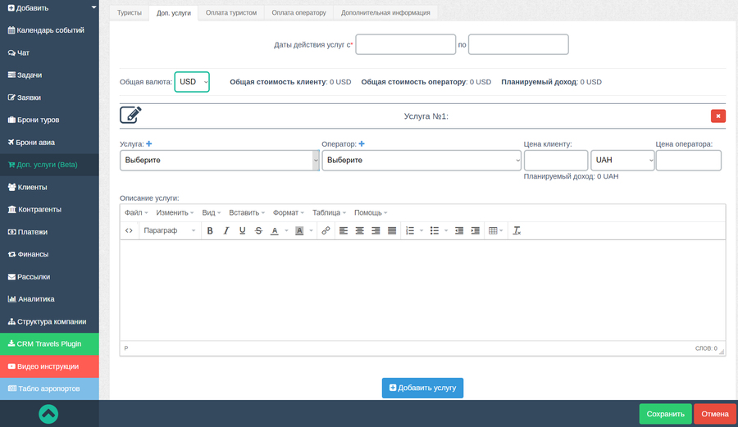Switch to the Оплата туристом tab

(230, 13)
